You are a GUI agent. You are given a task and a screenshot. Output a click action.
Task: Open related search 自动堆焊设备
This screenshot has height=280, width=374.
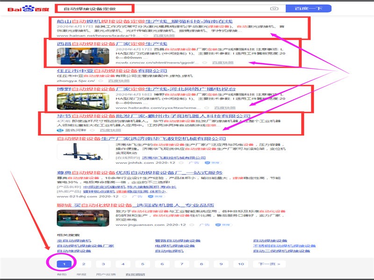coord(74,251)
